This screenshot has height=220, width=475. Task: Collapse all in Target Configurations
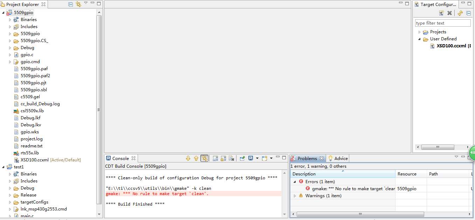tap(468, 13)
